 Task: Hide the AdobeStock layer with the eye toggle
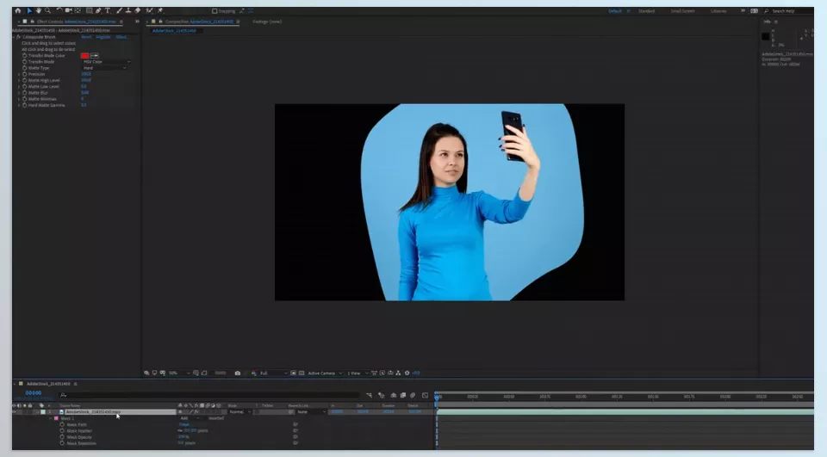point(15,411)
